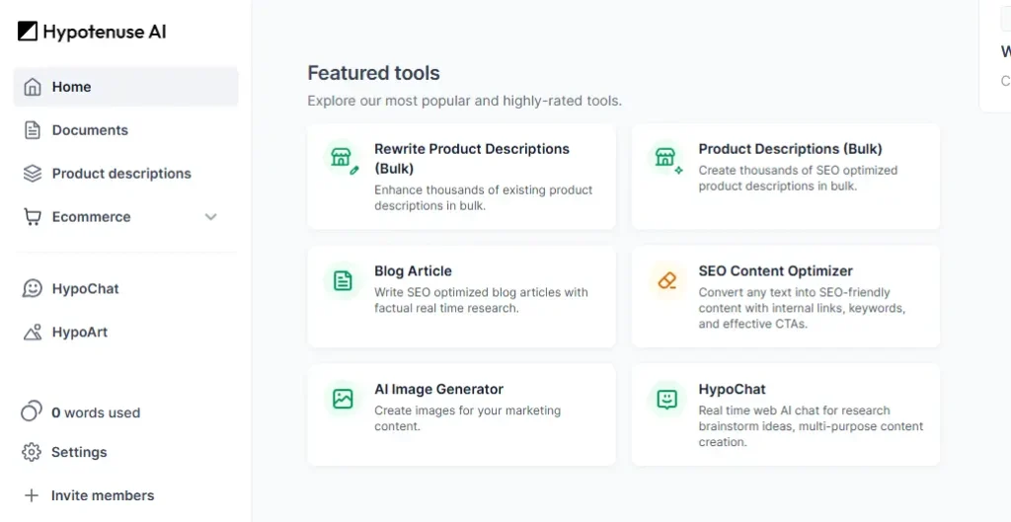Click the Product descriptions layers icon

32,174
